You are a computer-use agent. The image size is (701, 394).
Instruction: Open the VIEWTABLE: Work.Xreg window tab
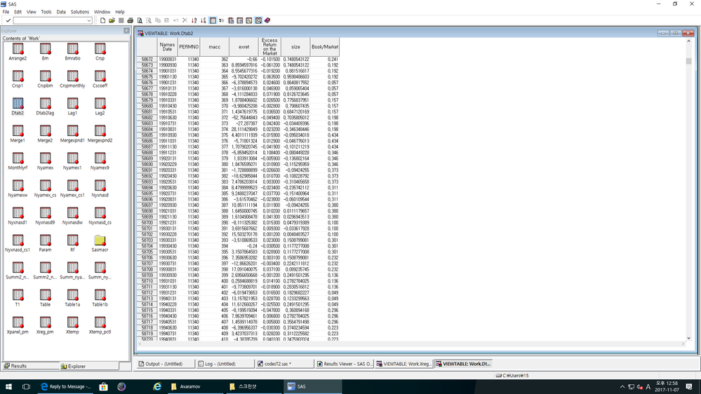(x=403, y=364)
